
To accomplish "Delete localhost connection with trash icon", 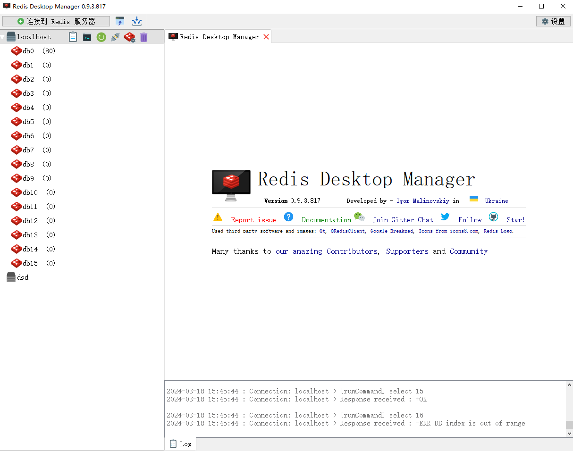I will tap(143, 37).
